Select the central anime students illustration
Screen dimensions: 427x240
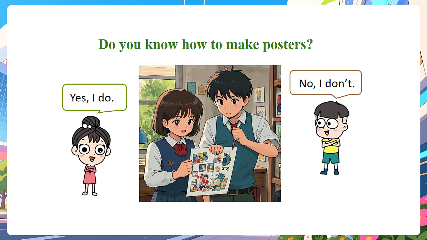210,133
